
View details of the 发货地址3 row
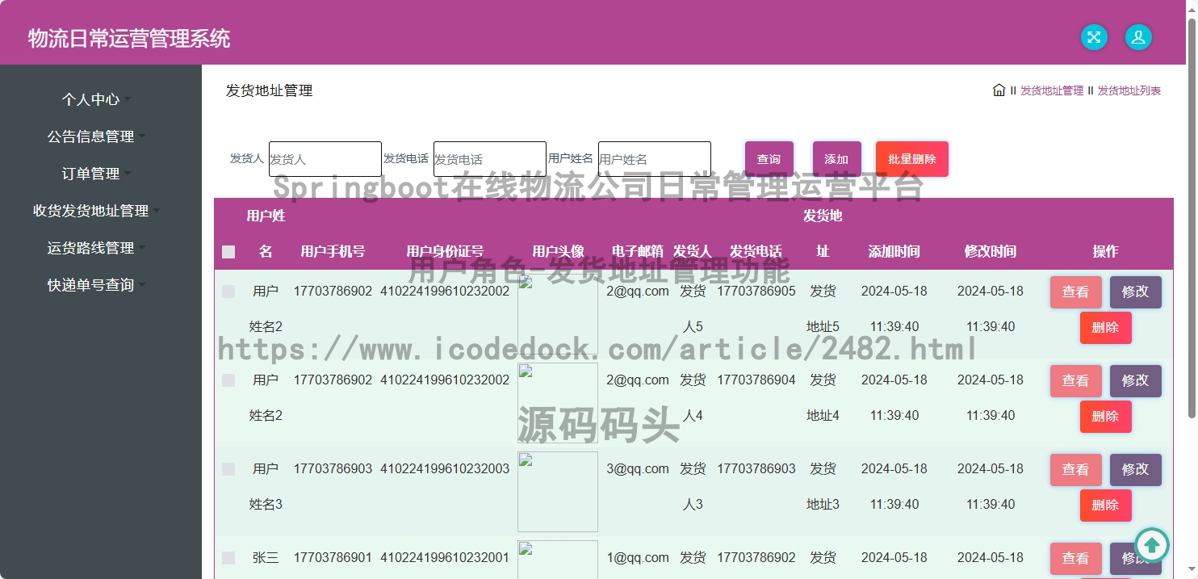(x=1076, y=470)
